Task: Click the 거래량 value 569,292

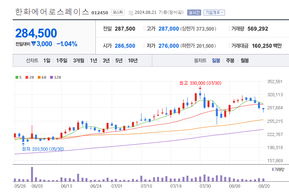Action: coord(258,29)
